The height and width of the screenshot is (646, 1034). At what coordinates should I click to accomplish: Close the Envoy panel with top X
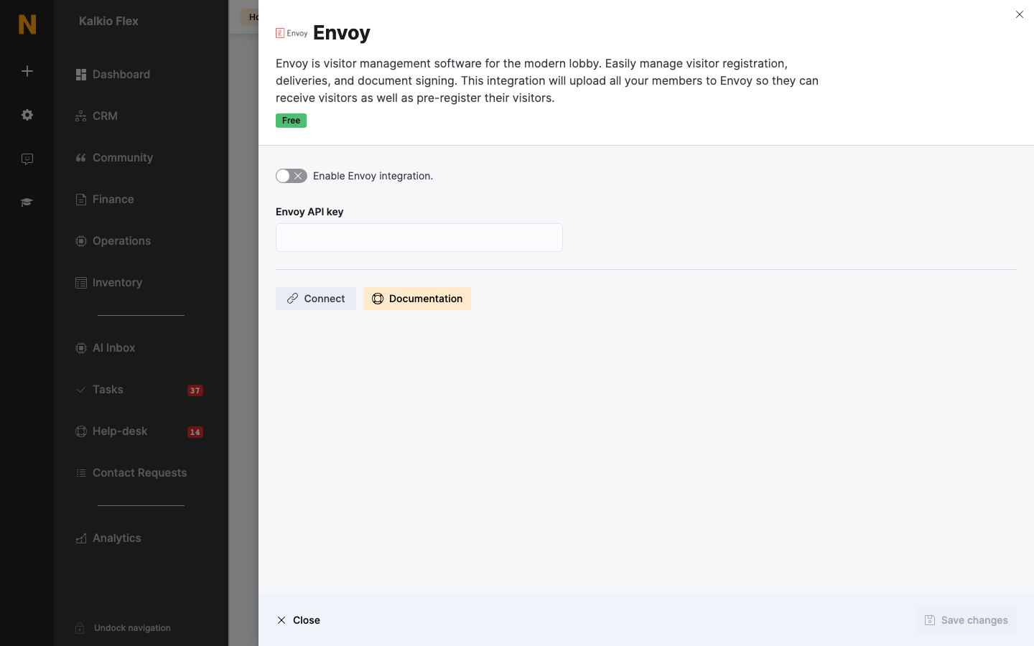[x=1020, y=14]
